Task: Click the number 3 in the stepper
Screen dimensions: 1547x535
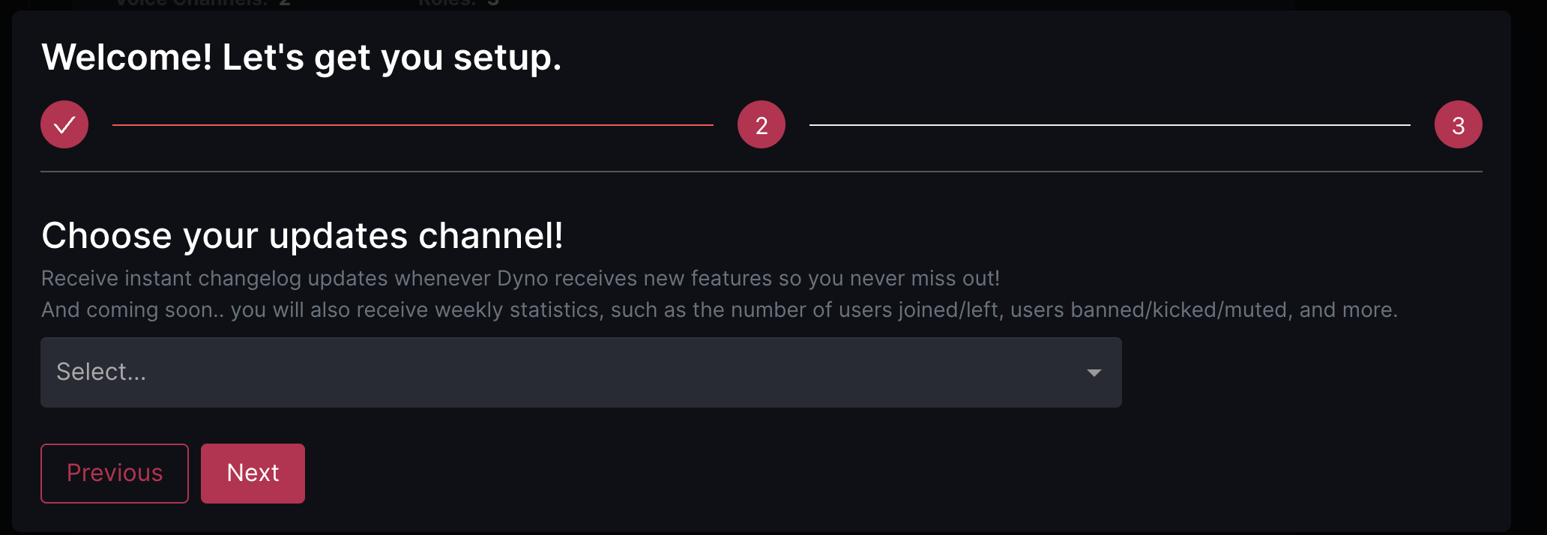Action: (x=1459, y=126)
